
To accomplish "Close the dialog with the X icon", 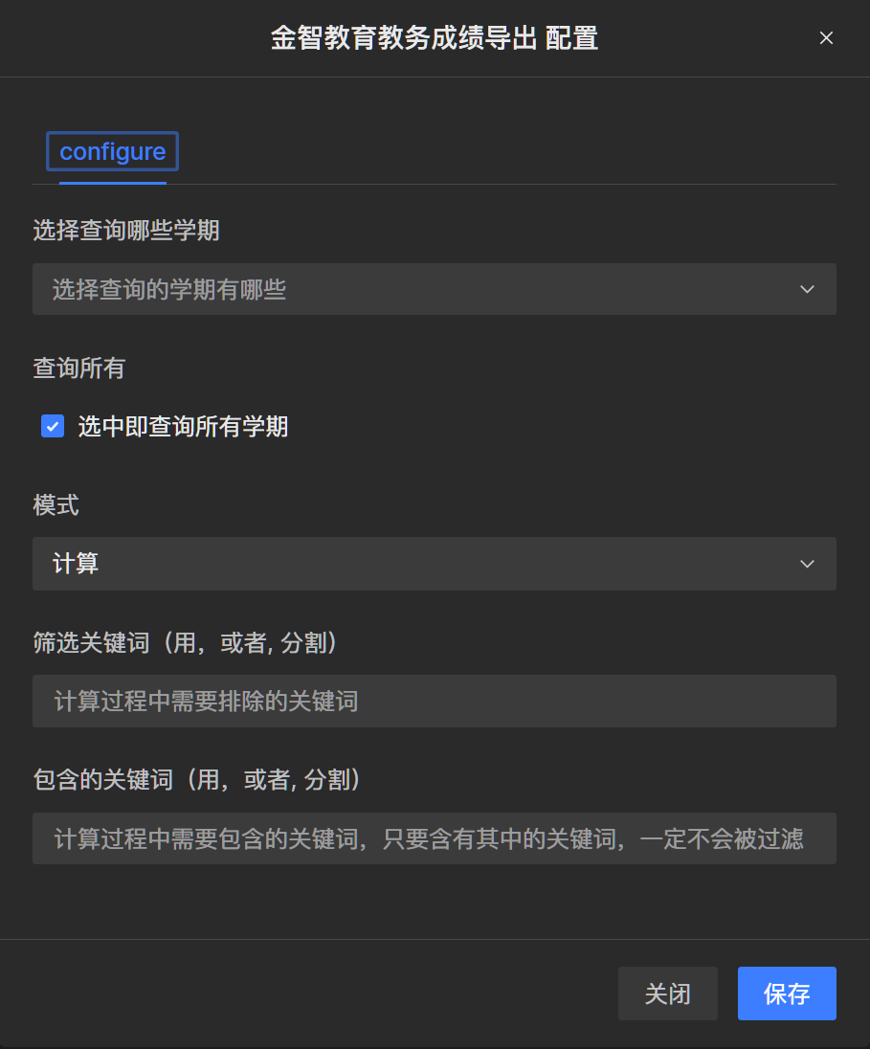I will pos(826,38).
